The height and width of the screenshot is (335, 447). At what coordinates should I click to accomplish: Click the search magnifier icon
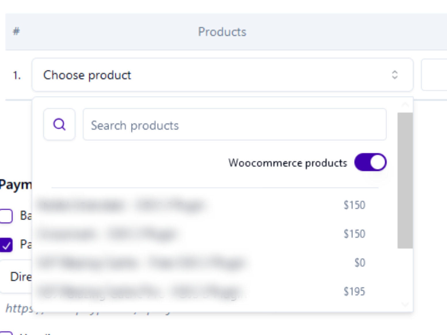[x=59, y=124]
